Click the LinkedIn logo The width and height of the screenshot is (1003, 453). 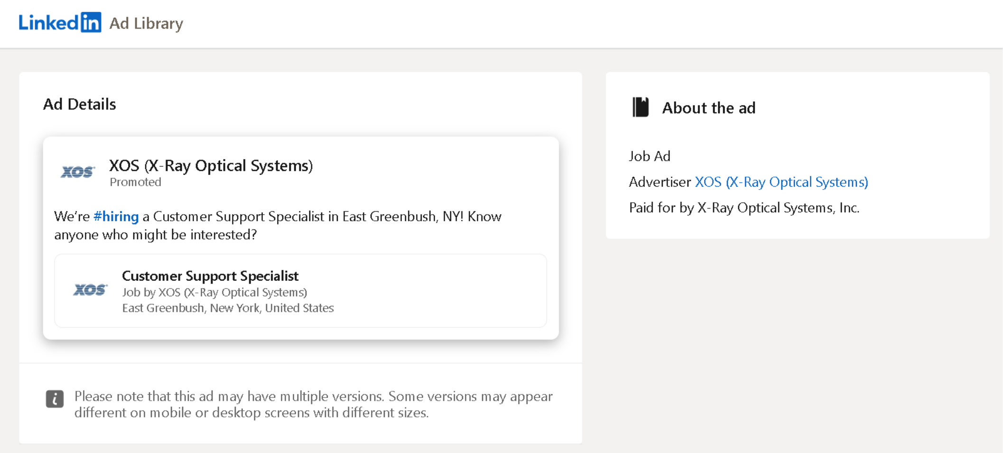[x=59, y=22]
